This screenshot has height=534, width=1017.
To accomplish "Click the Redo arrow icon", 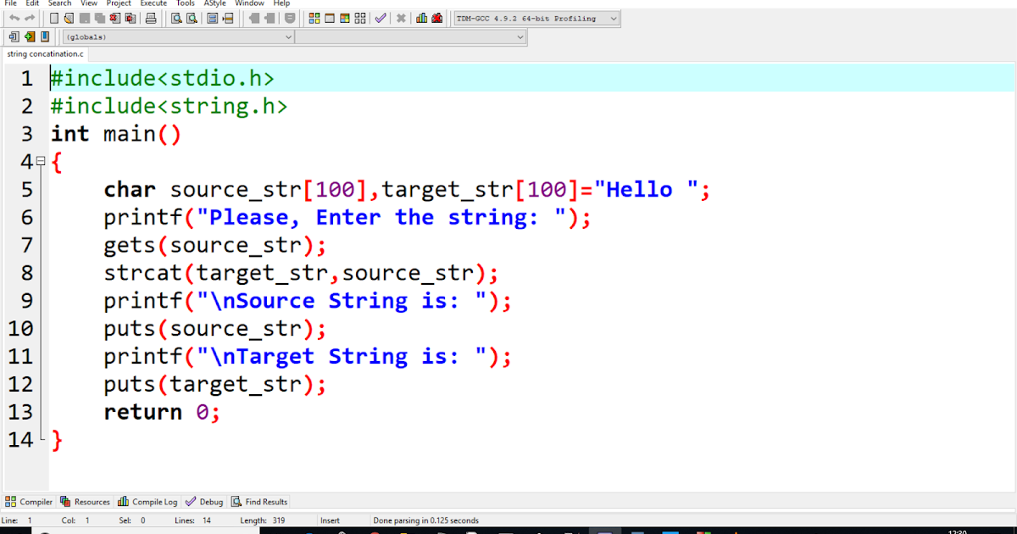I will point(31,18).
